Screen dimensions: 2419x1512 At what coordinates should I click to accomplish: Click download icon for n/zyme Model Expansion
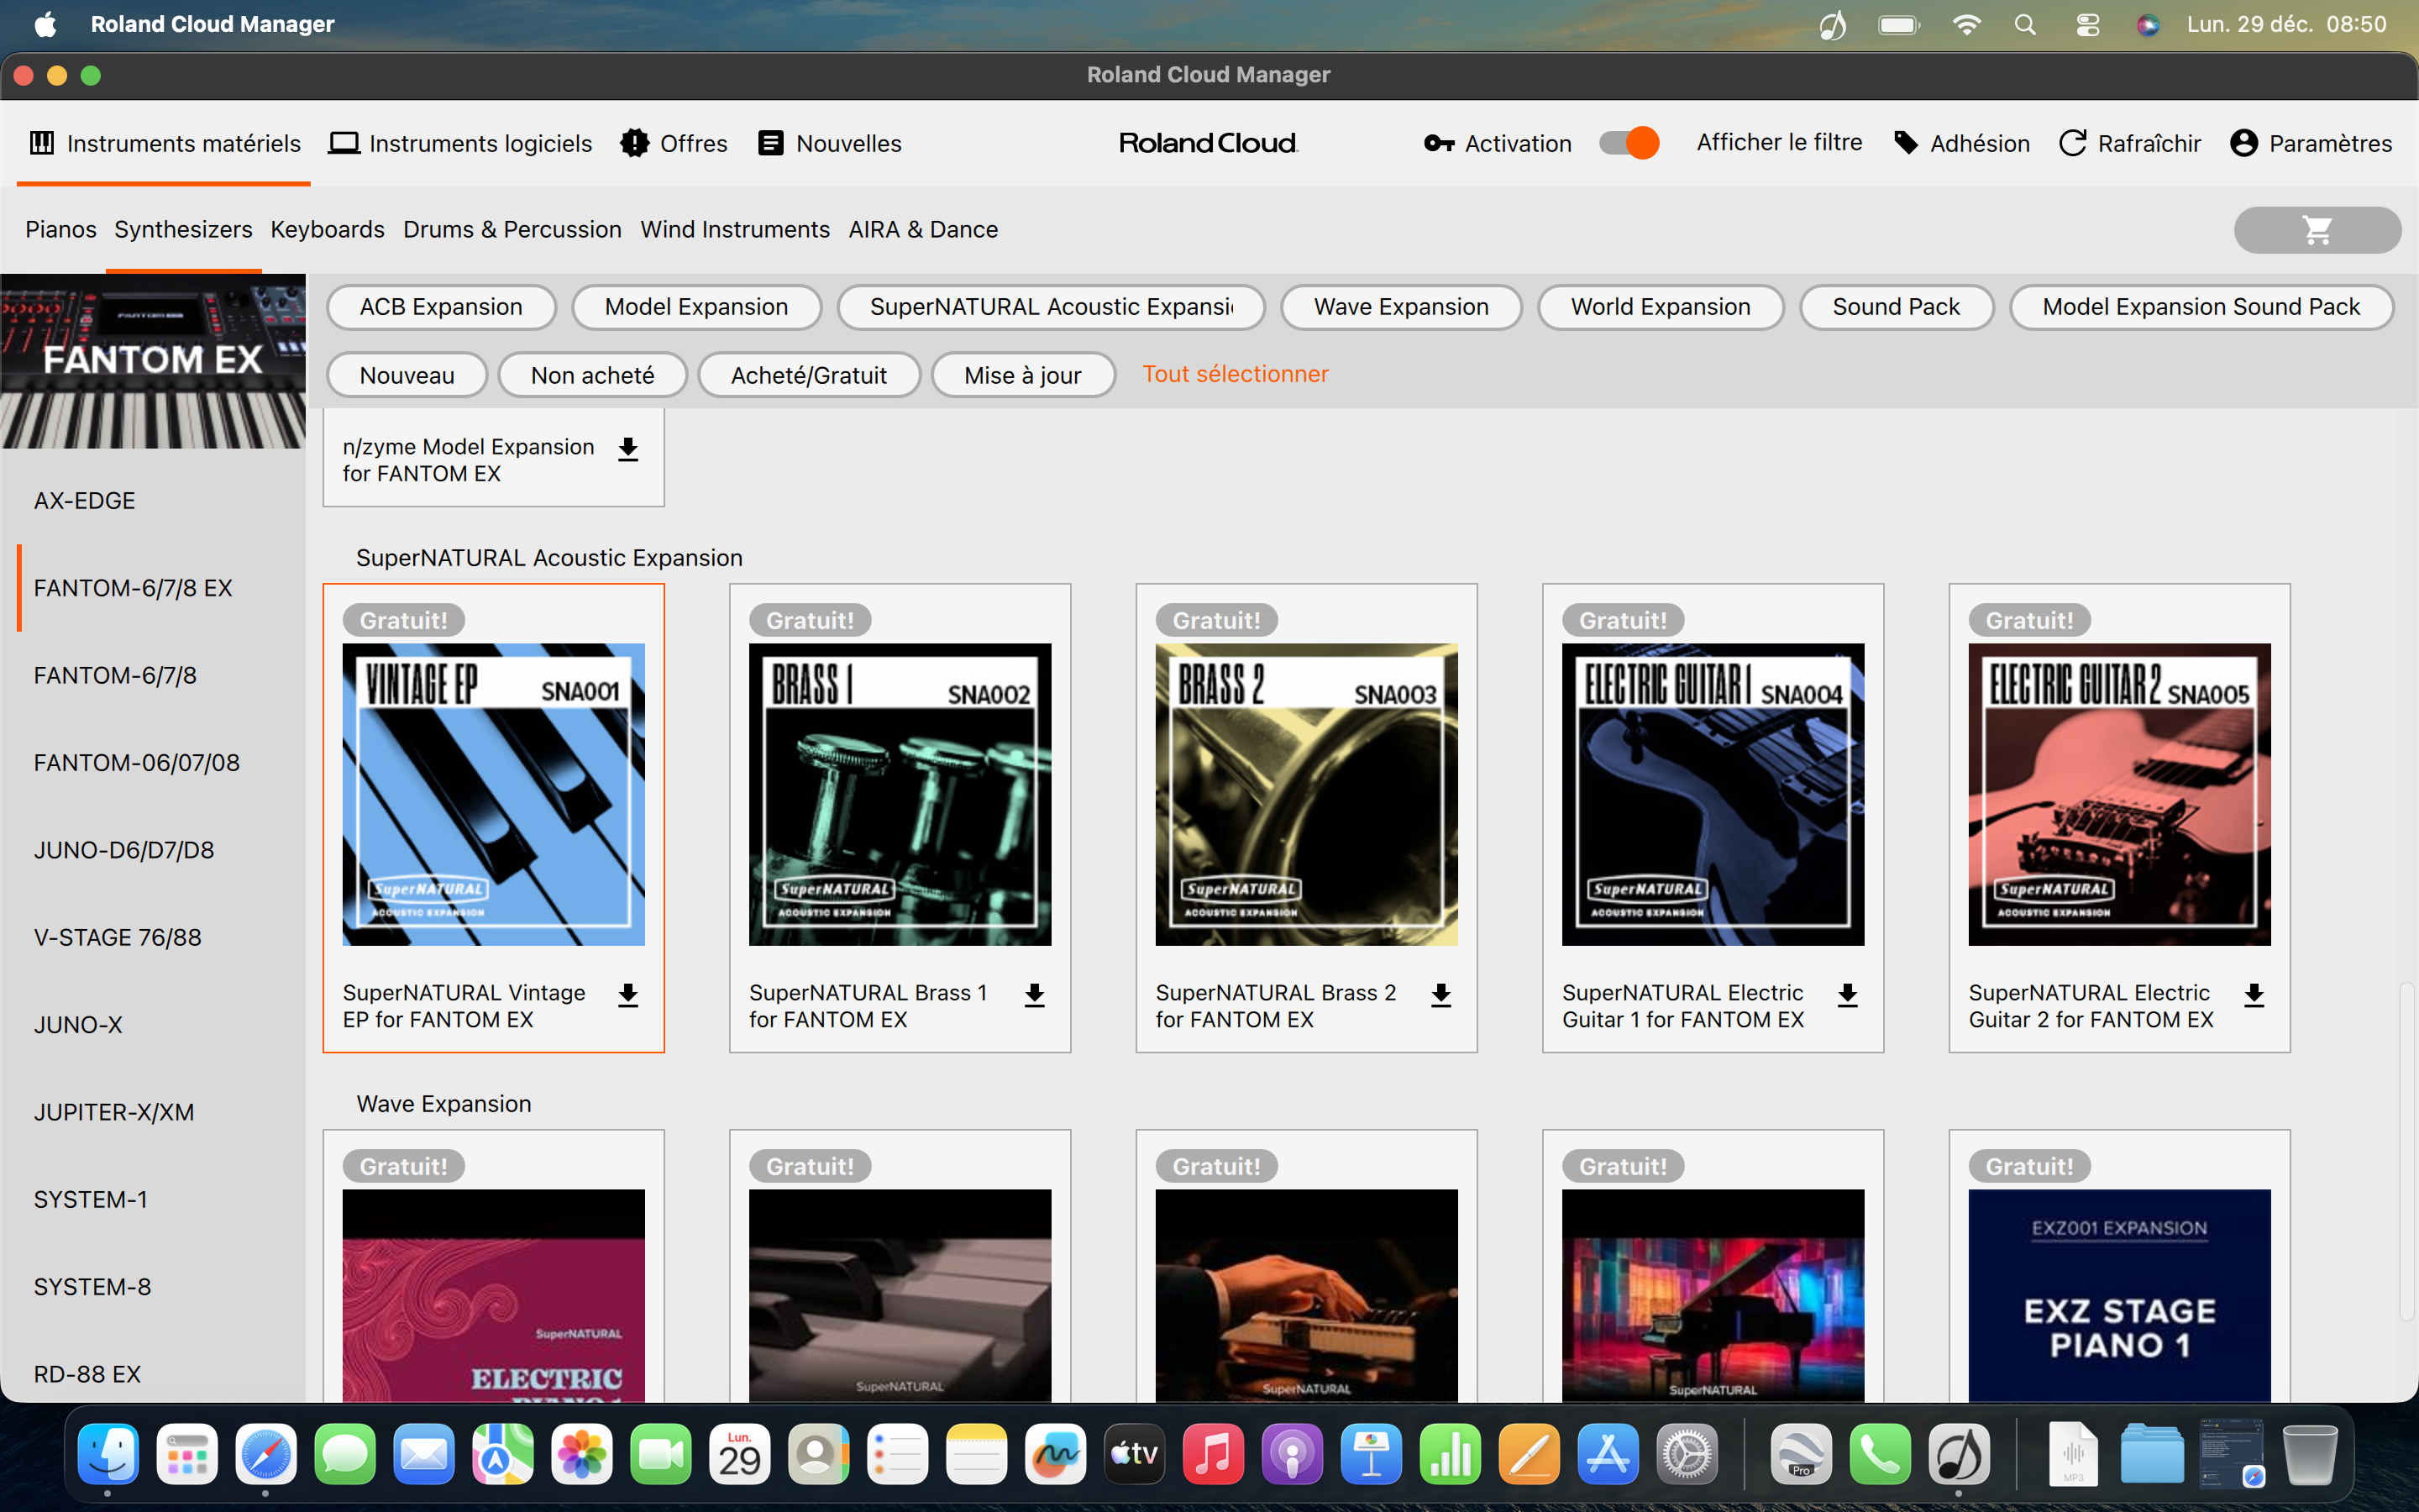(627, 449)
